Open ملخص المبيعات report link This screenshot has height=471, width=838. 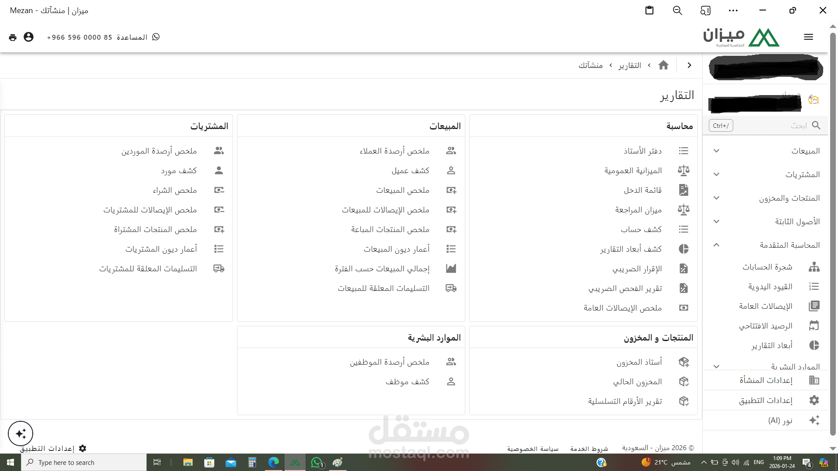(x=402, y=190)
